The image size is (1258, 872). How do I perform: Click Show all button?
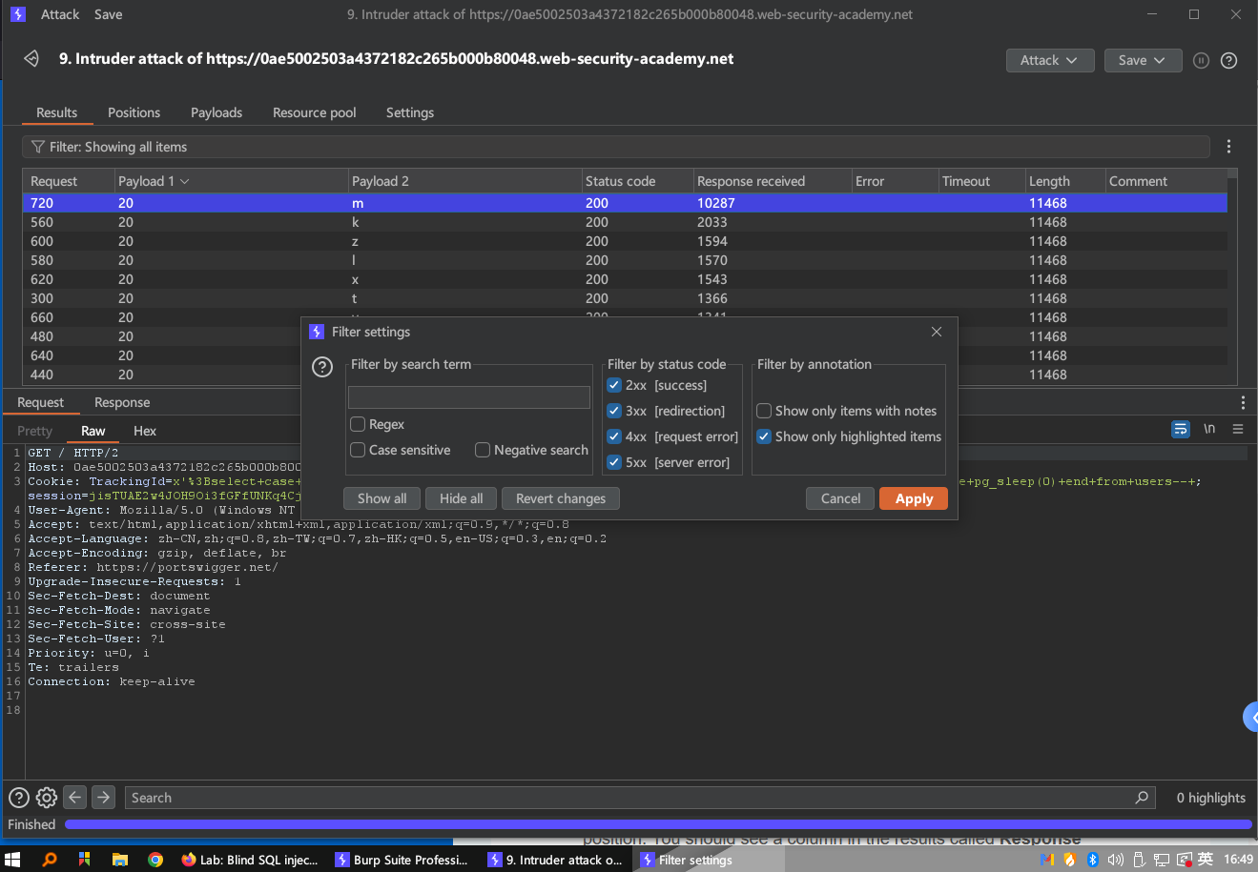click(382, 498)
